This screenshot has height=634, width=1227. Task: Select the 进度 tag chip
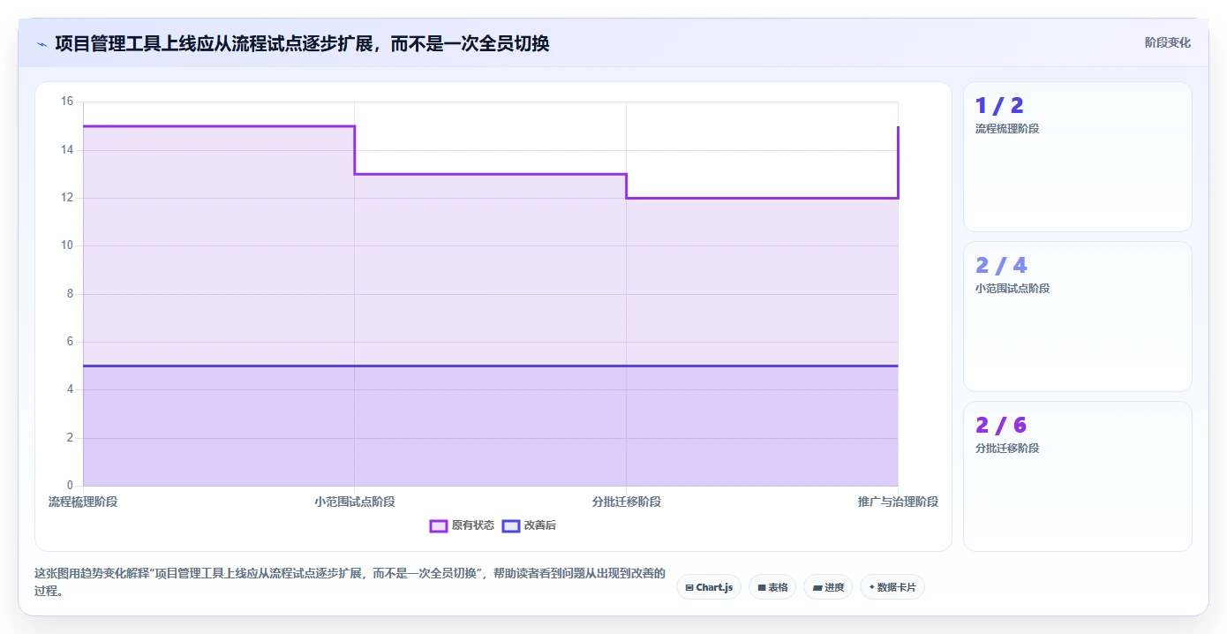click(828, 587)
